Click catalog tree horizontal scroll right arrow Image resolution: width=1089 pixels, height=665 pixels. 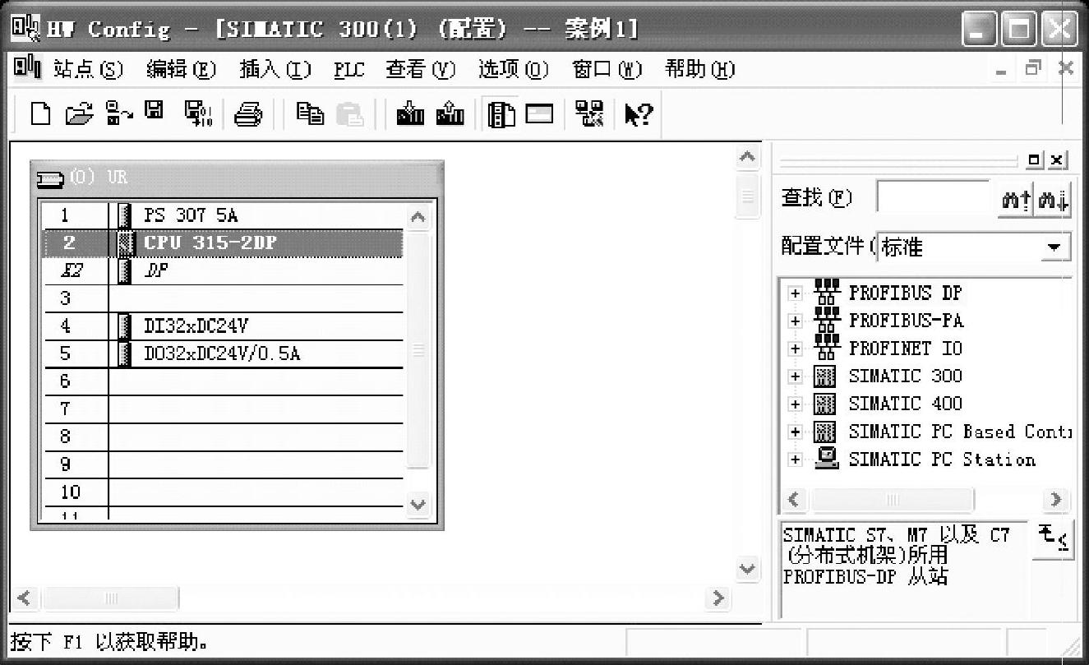[x=1056, y=499]
